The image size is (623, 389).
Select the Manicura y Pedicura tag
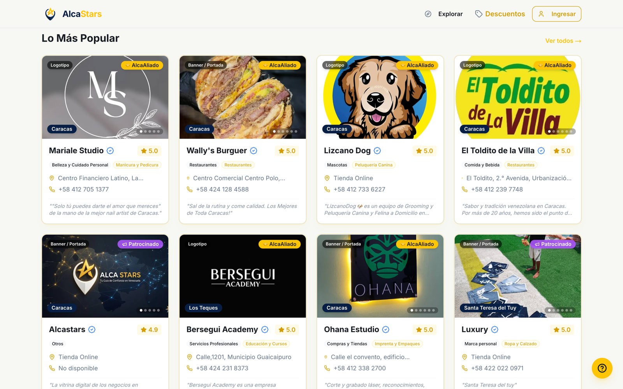[x=137, y=165]
